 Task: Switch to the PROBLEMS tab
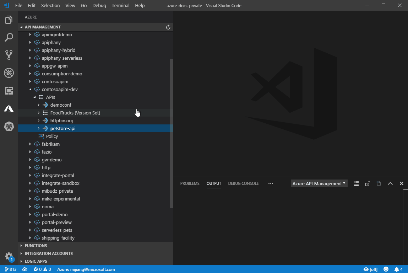tap(190, 183)
